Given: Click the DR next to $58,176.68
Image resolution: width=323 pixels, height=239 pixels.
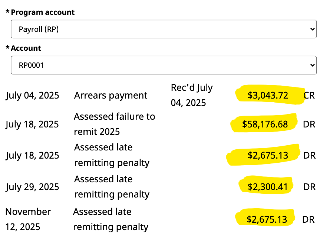Looking at the screenshot, I should (x=309, y=124).
